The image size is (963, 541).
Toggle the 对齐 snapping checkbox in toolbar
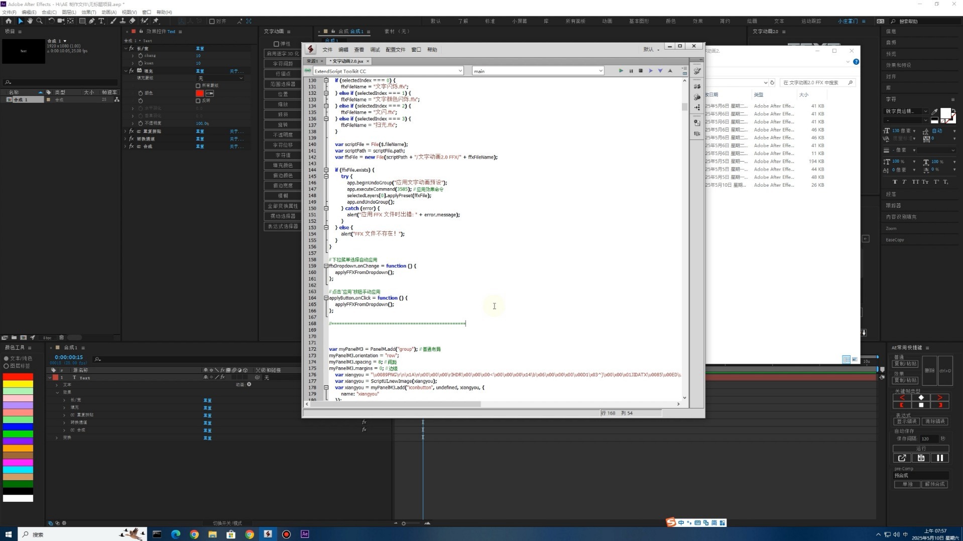[212, 21]
